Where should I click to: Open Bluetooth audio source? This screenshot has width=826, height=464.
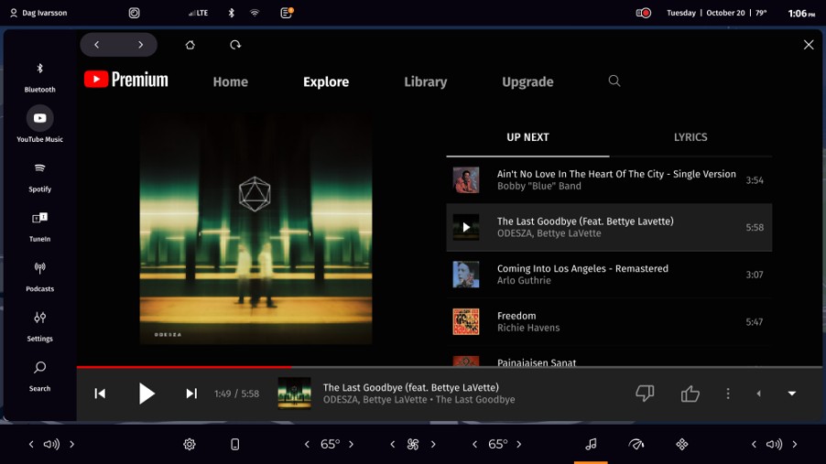tap(39, 76)
